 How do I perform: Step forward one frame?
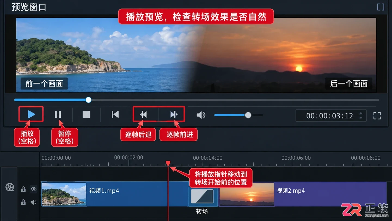(x=174, y=114)
